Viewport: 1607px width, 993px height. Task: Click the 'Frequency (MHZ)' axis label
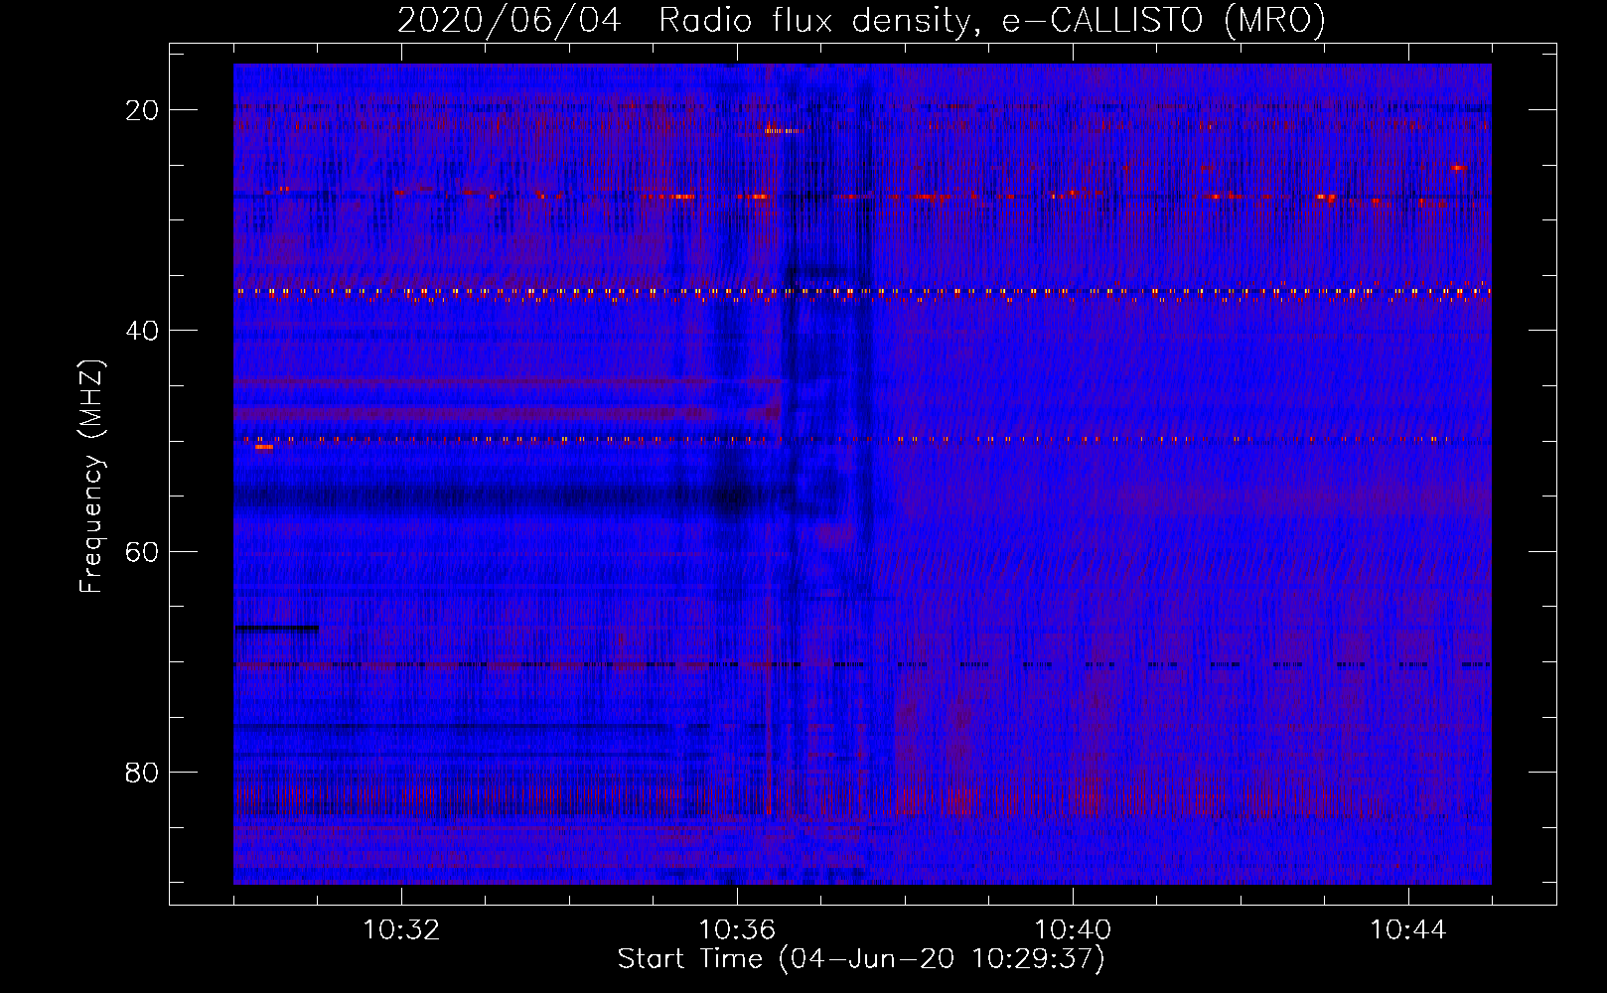click(x=91, y=477)
